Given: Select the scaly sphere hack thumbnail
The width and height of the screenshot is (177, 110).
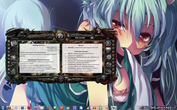Looking at the screenshot, I should (108, 71).
